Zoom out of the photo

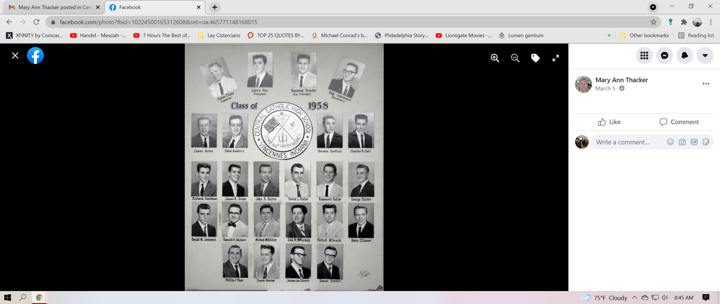coord(515,58)
